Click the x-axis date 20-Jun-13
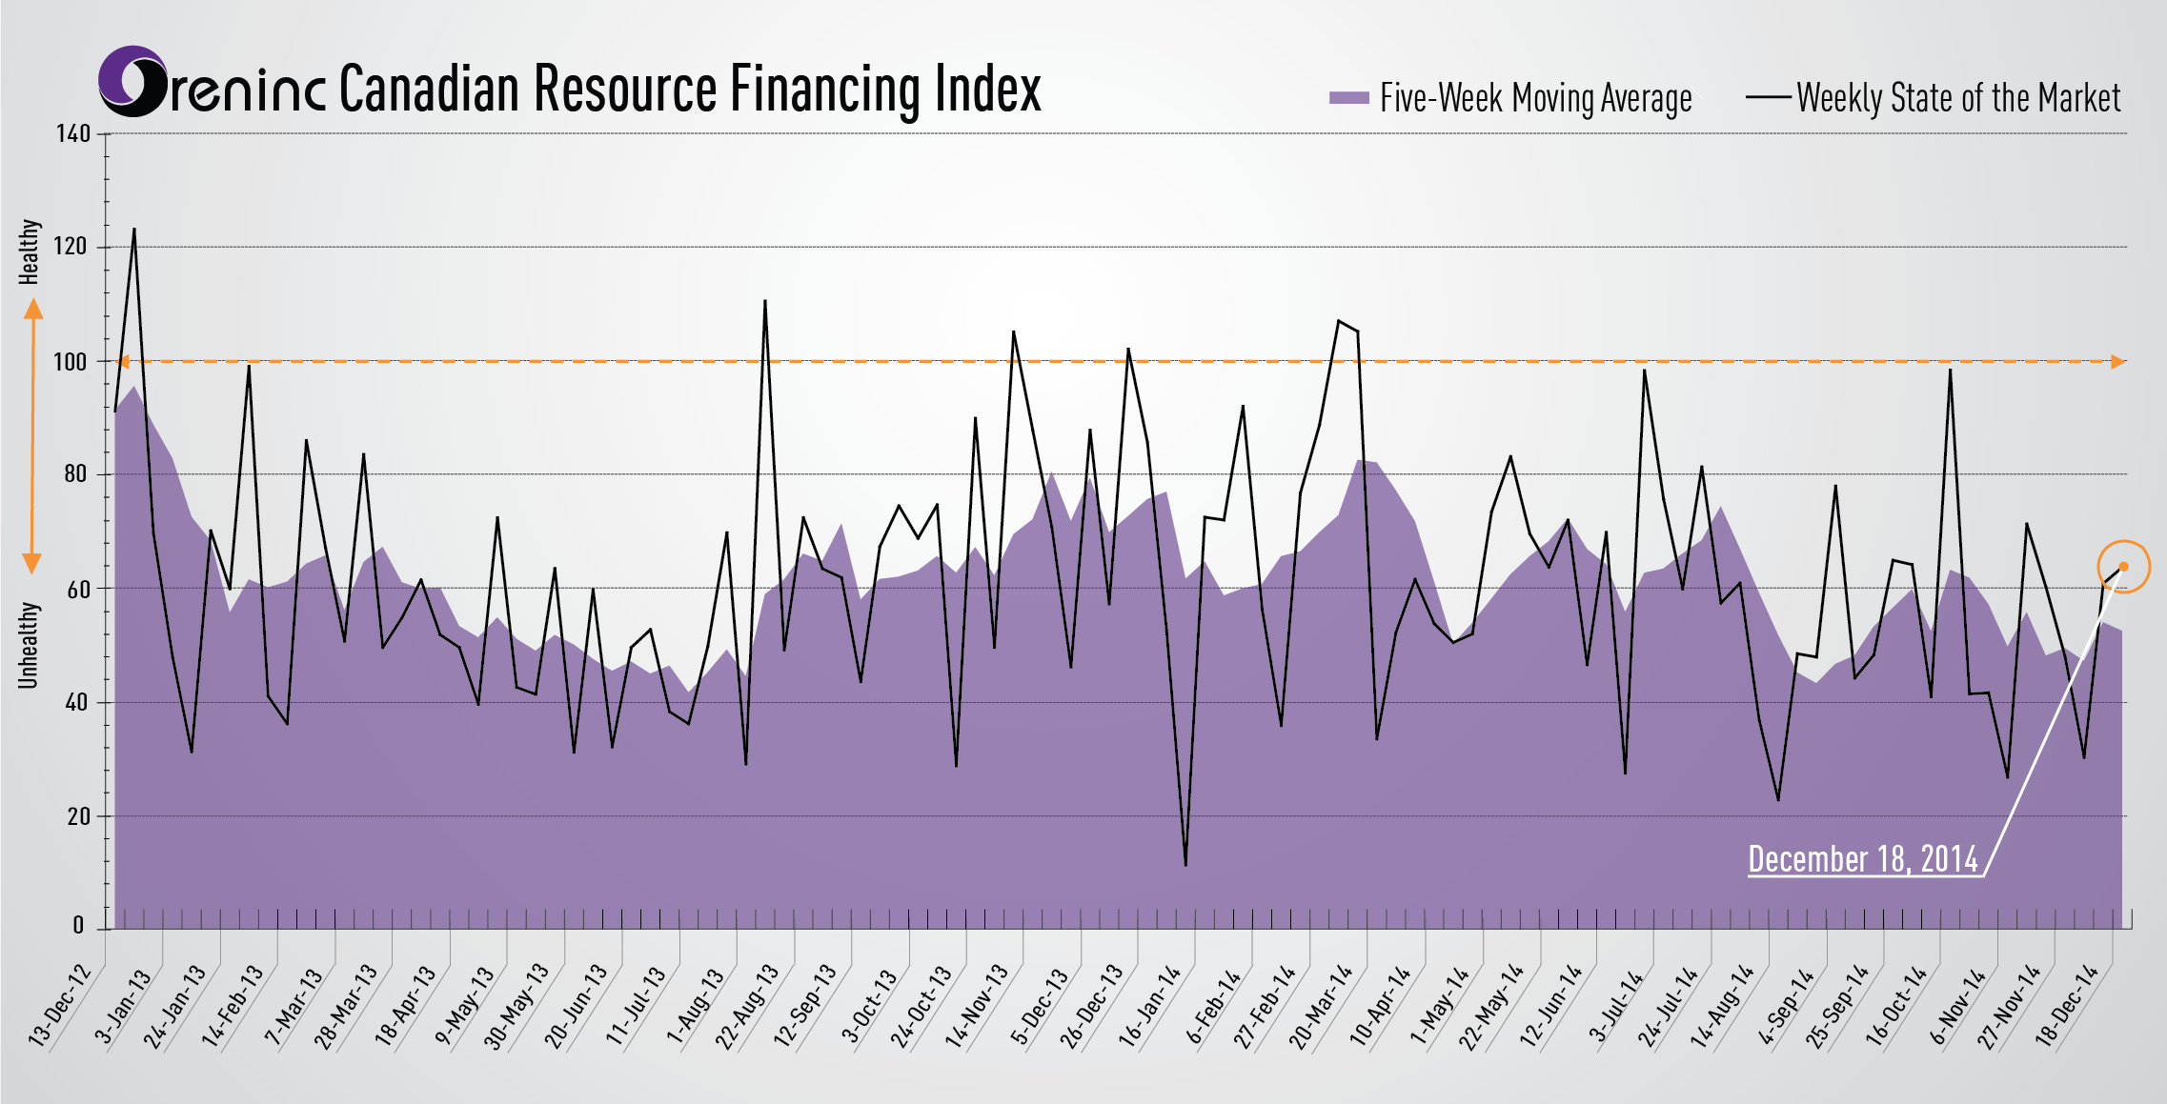Screen dimensions: 2167x1104 [576, 1006]
